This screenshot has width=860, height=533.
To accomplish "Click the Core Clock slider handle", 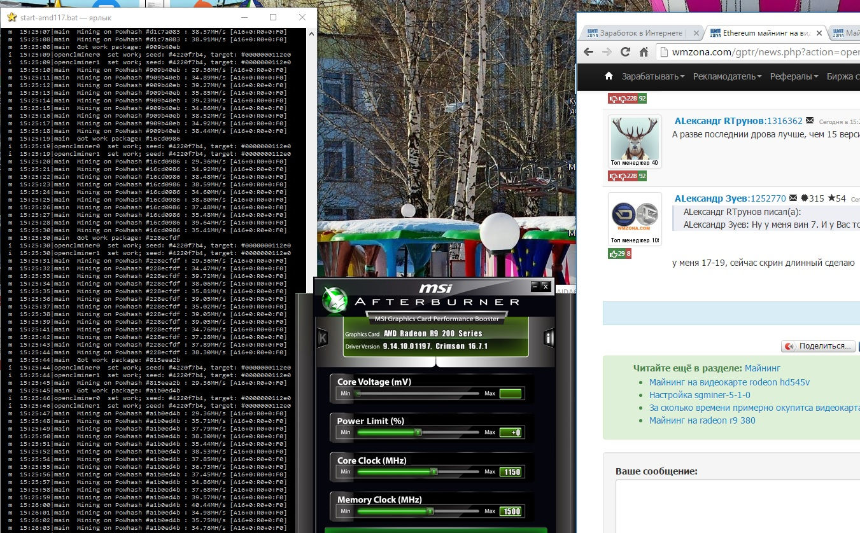I will [434, 472].
